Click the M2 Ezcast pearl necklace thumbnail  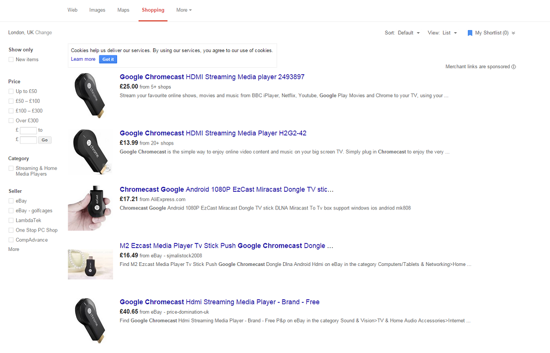pyautogui.click(x=90, y=264)
